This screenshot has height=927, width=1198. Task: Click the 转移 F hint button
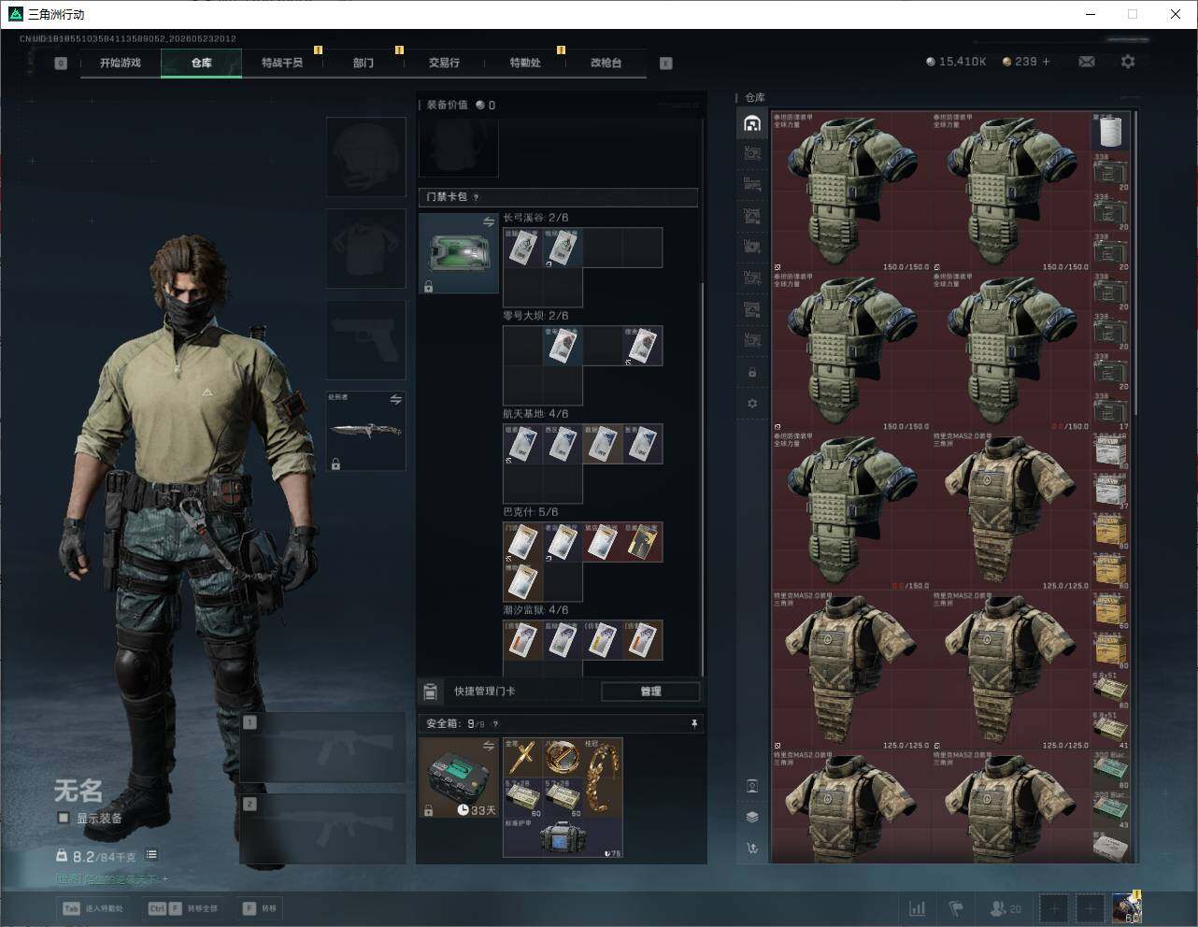pyautogui.click(x=259, y=908)
